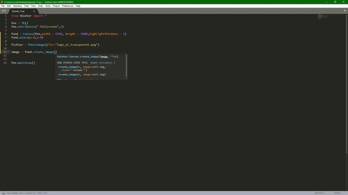348x195 pixels.
Task: Click 'fen.attributes' on line 4
Action: (23, 27)
